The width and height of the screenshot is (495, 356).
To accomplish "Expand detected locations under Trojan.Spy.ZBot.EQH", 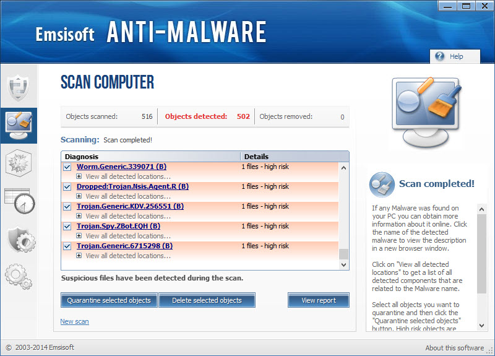I will click(x=79, y=236).
